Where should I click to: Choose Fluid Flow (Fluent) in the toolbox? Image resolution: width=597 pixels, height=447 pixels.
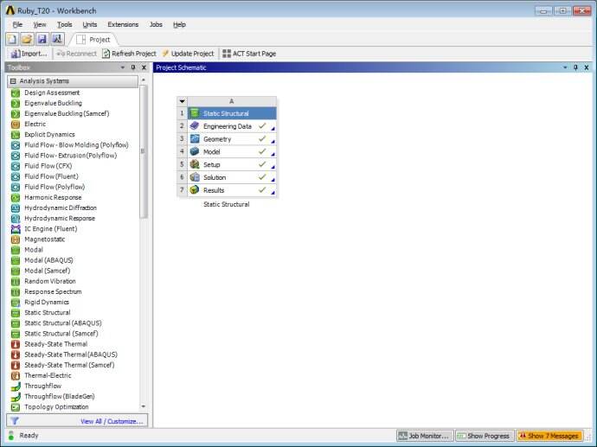[x=51, y=176]
